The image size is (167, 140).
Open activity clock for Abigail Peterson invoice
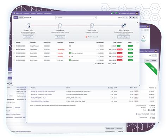click(x=70, y=46)
